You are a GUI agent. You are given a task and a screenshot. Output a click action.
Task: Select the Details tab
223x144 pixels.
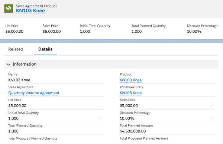click(45, 49)
